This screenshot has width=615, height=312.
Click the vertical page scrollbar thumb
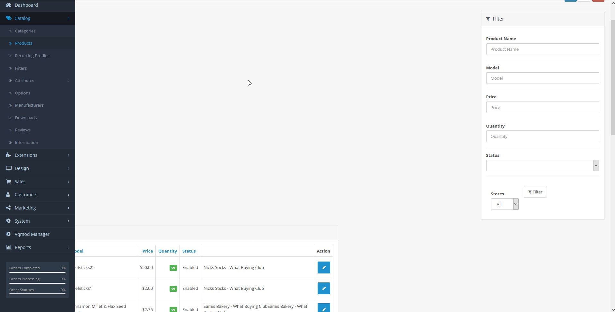click(612, 78)
